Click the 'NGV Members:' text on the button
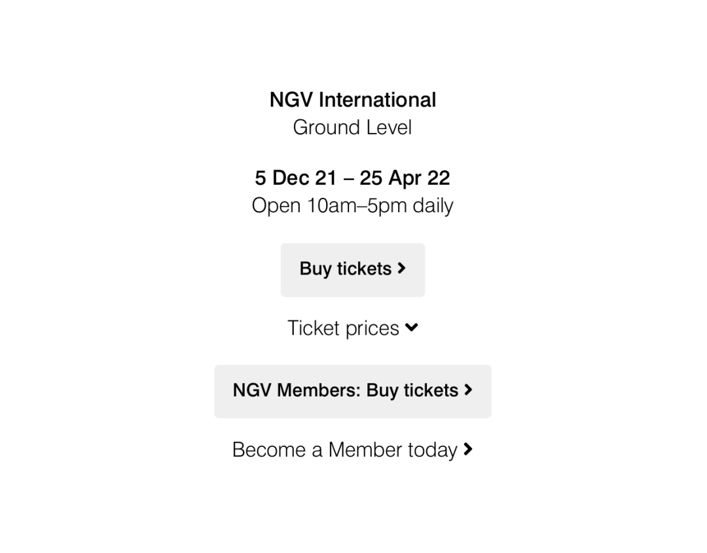 coord(297,391)
